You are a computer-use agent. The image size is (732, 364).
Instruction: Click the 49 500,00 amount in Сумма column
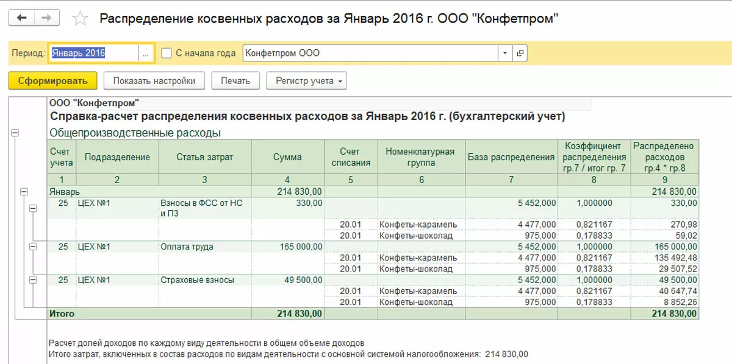pyautogui.click(x=303, y=280)
